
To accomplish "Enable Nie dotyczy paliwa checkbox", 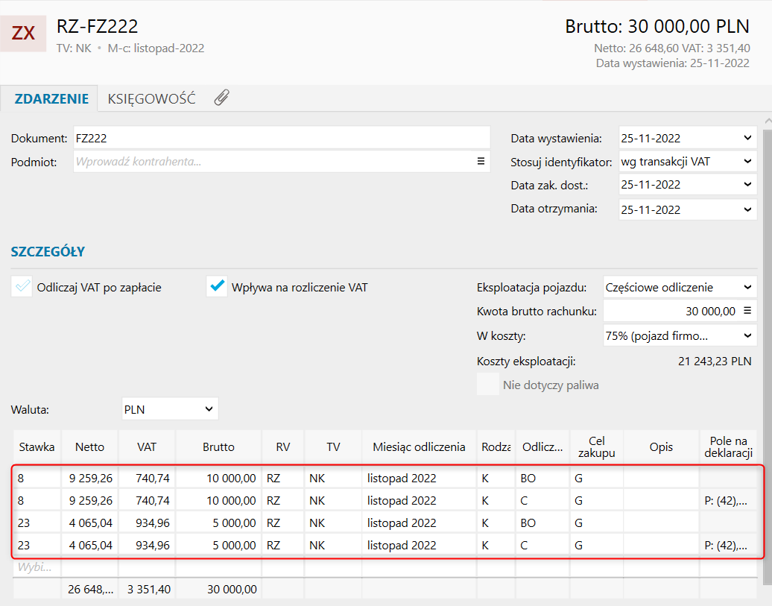I will coord(488,385).
